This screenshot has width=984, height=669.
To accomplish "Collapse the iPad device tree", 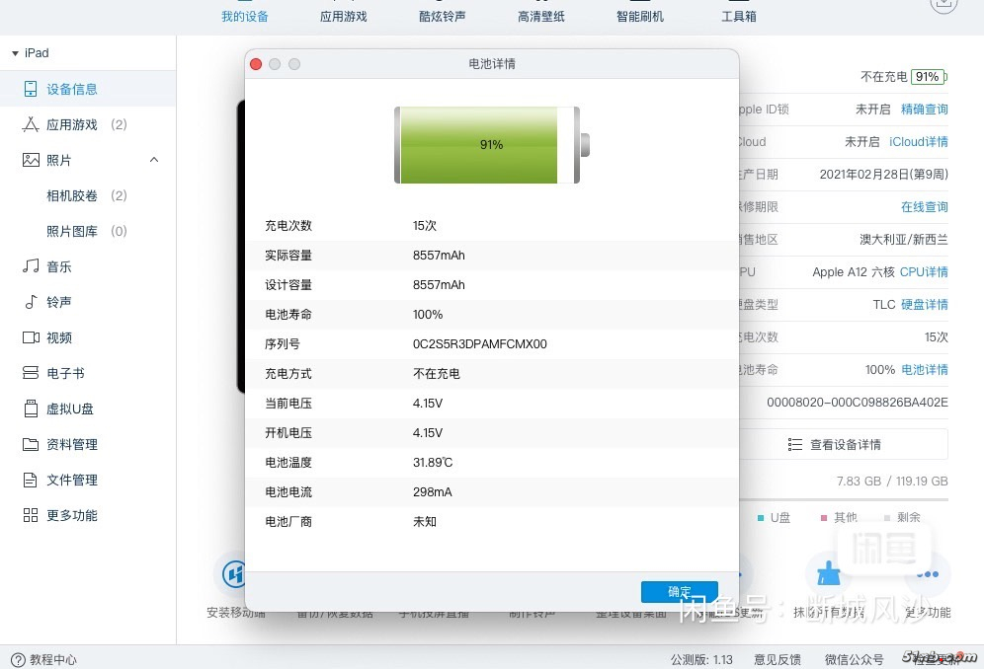I will pyautogui.click(x=16, y=53).
